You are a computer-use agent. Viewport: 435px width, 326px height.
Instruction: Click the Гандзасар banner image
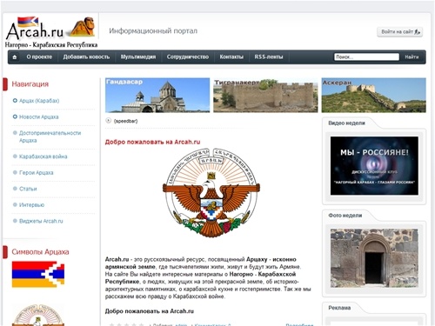157,95
